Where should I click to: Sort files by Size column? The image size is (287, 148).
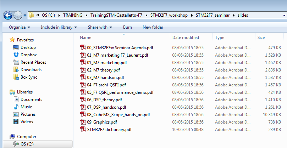261,38
